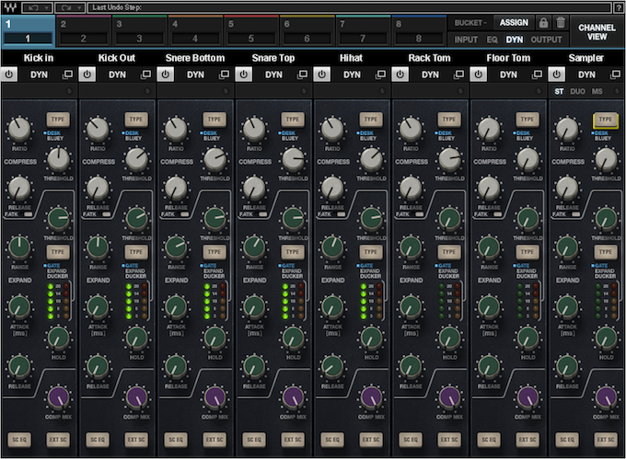Toggle Sampler dynamics power button

[x=557, y=75]
